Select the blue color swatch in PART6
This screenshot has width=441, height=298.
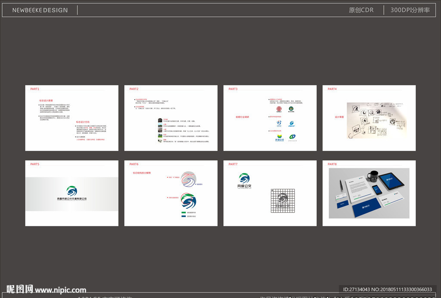[x=183, y=216]
